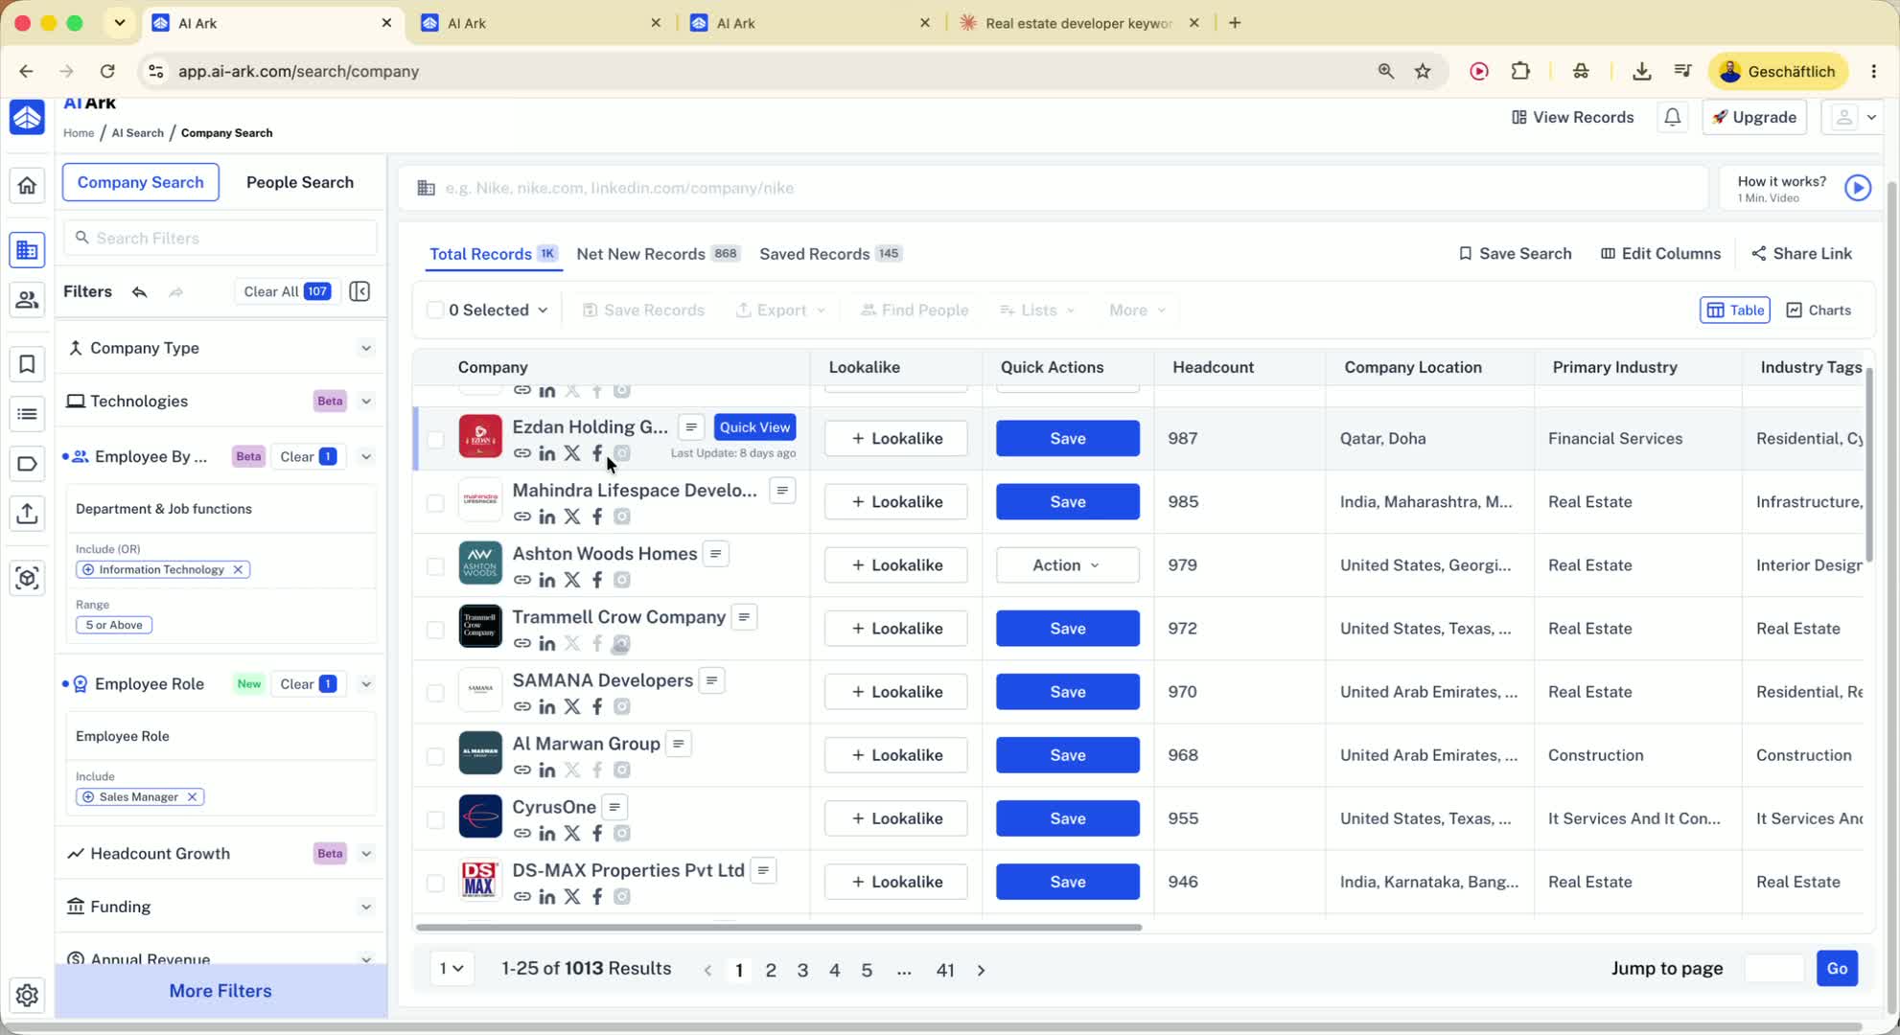Open settings gear in sidebar
The image size is (1900, 1035).
click(x=27, y=996)
